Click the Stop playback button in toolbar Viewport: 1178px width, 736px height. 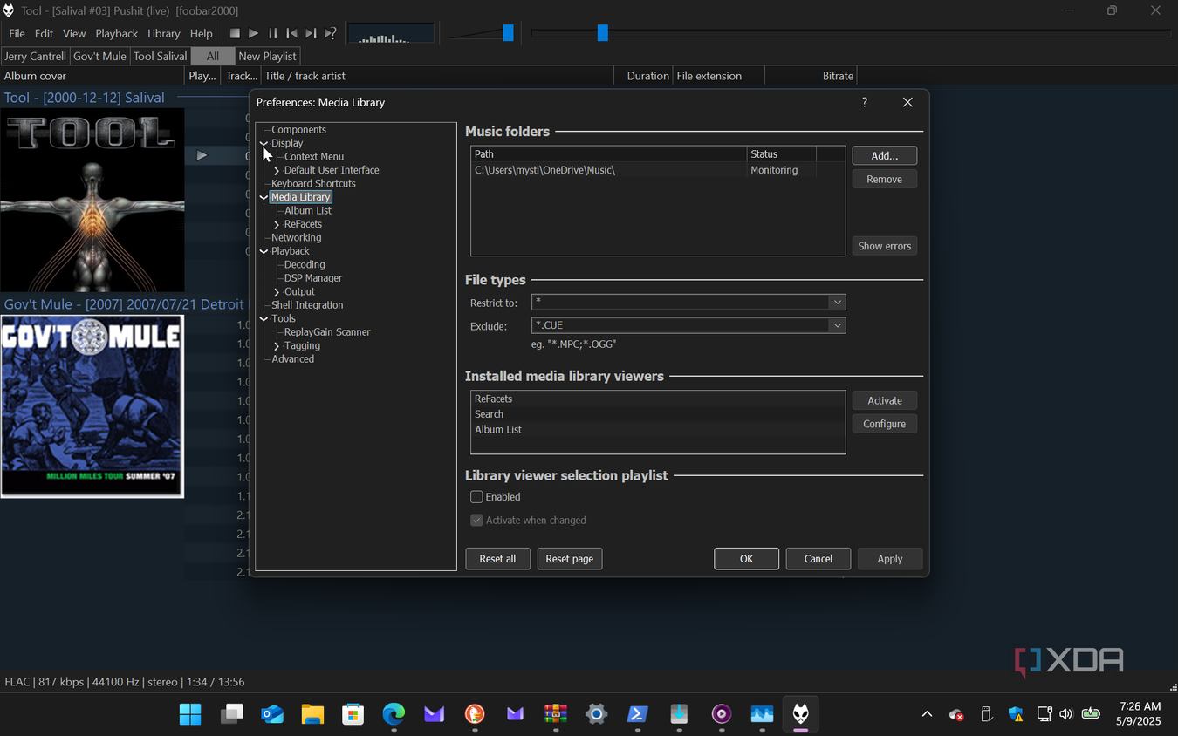pos(235,33)
